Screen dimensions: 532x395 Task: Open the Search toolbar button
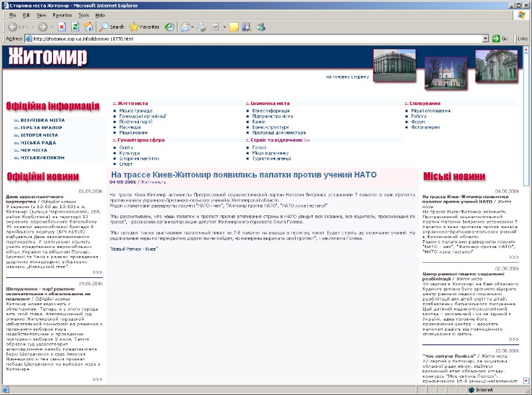coord(111,27)
